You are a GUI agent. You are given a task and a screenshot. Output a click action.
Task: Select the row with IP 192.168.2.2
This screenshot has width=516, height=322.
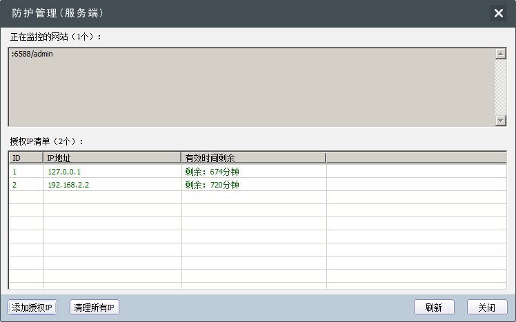(x=68, y=185)
